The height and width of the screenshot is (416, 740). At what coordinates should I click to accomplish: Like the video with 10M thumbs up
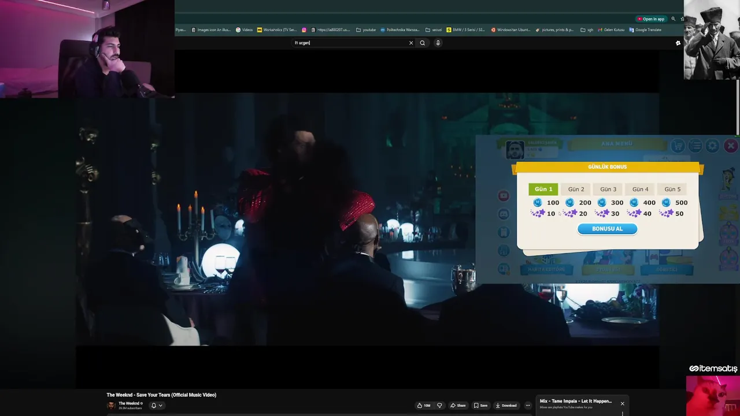(424, 406)
